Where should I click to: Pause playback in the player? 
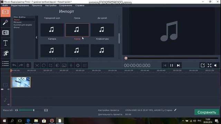[x=172, y=65]
